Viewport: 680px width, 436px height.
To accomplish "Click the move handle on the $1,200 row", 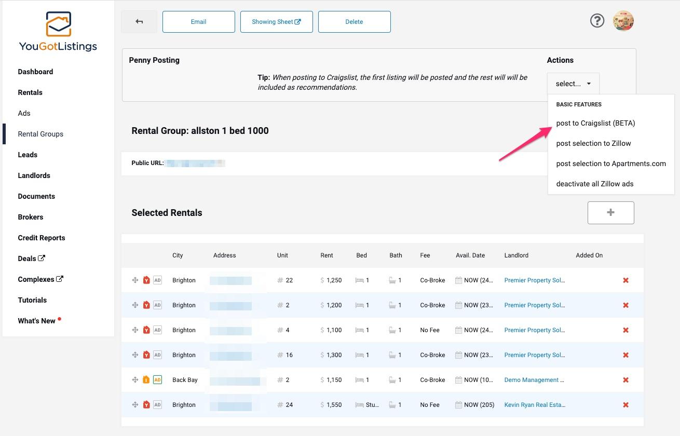I will click(135, 305).
